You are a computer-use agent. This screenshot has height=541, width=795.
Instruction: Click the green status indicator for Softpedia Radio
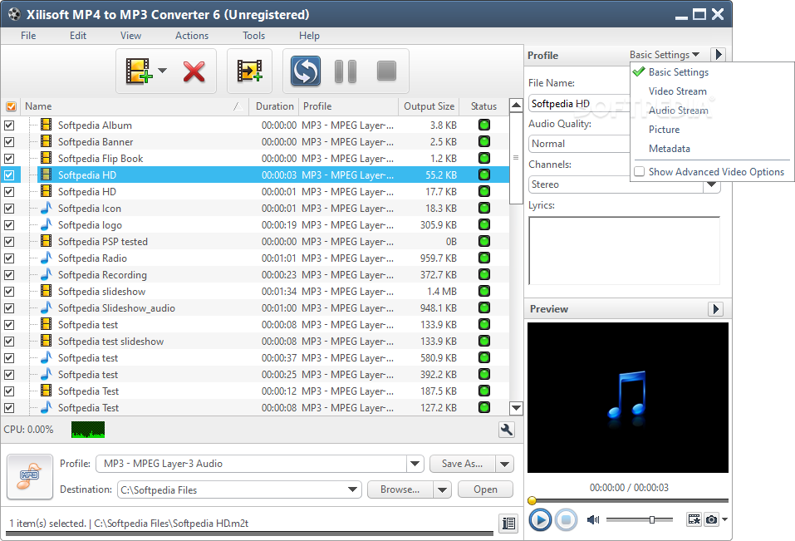484,258
